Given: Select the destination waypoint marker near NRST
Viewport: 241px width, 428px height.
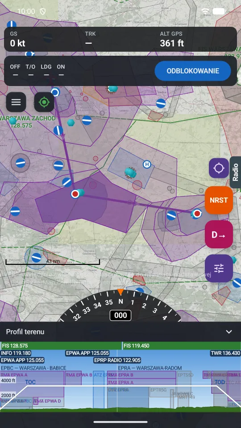Looking at the screenshot, I should [197, 213].
